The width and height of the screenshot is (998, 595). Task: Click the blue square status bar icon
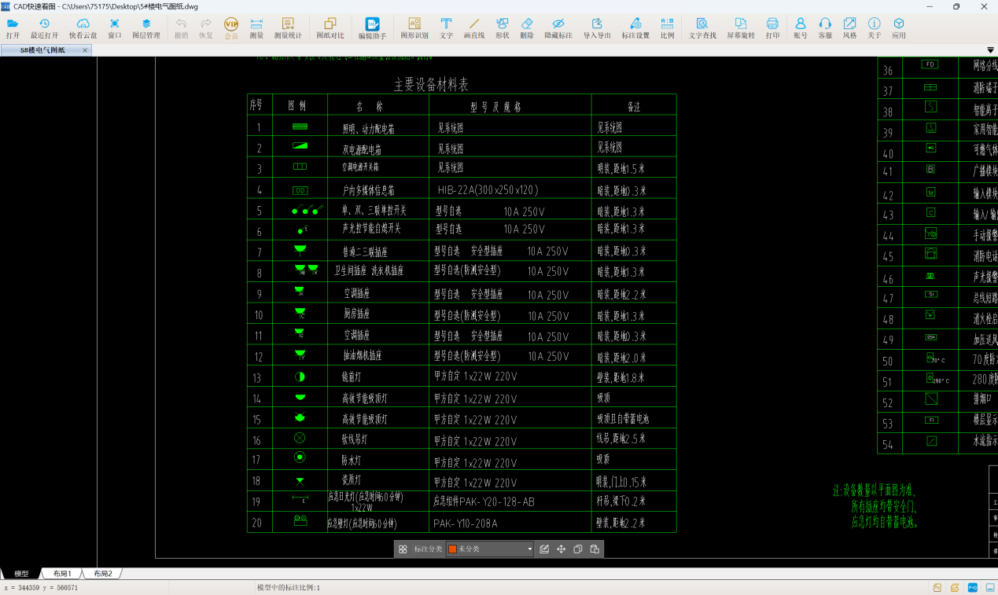(x=972, y=587)
